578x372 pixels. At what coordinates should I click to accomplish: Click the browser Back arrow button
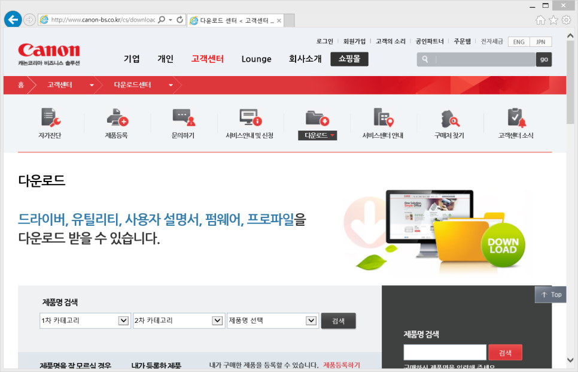click(13, 20)
